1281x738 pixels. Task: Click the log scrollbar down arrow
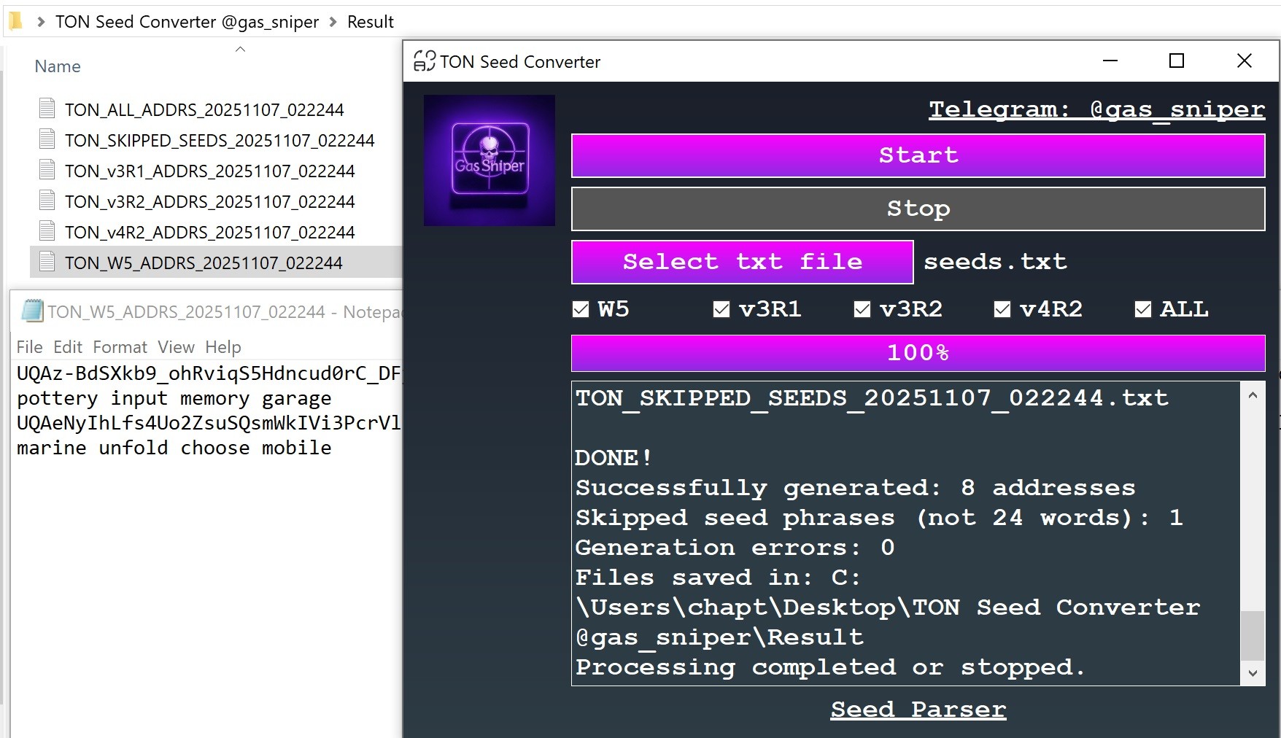1253,673
